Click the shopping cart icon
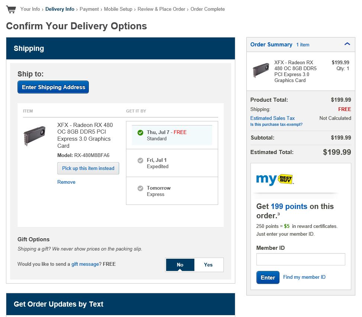 click(x=11, y=9)
